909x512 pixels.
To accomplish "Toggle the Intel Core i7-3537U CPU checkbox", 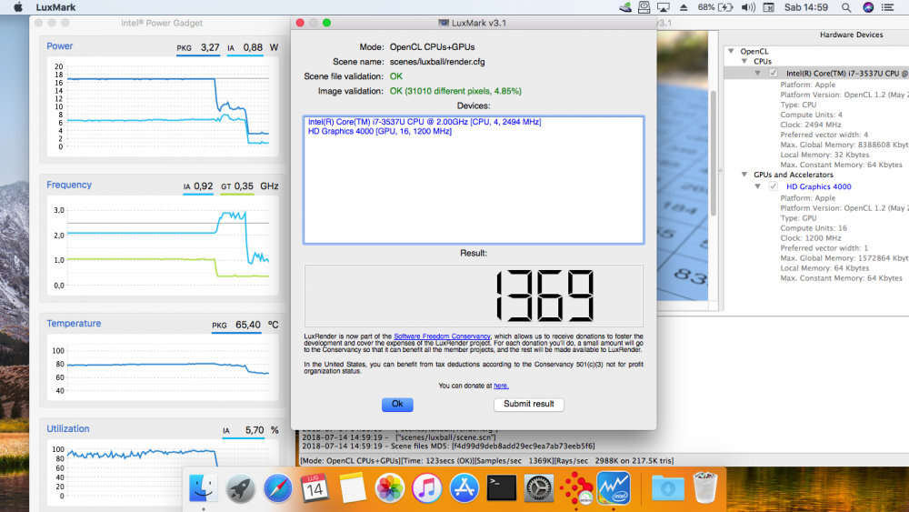I will tap(773, 73).
